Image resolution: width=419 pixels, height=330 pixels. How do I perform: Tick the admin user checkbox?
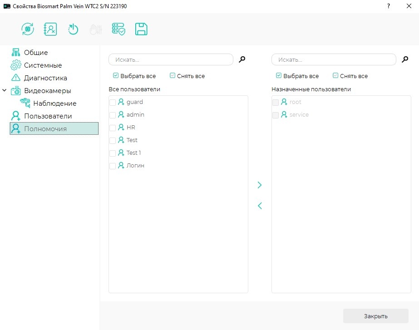pyautogui.click(x=113, y=115)
